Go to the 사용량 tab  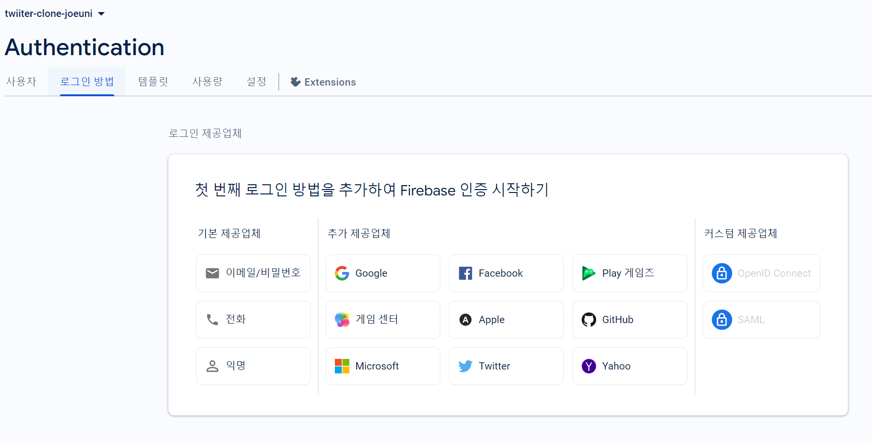pyautogui.click(x=207, y=82)
